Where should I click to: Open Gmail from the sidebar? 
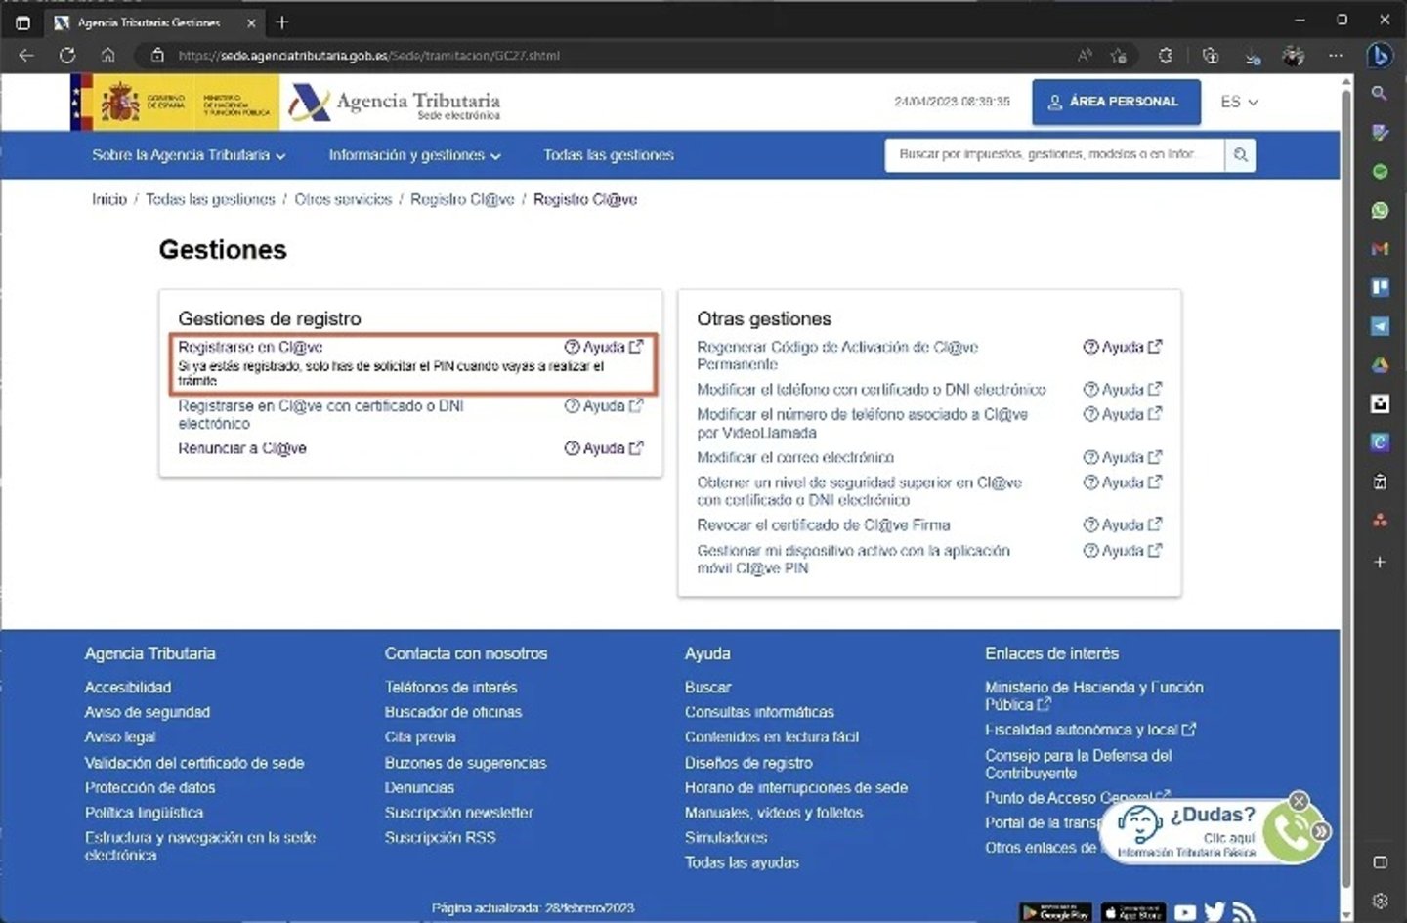click(x=1380, y=248)
